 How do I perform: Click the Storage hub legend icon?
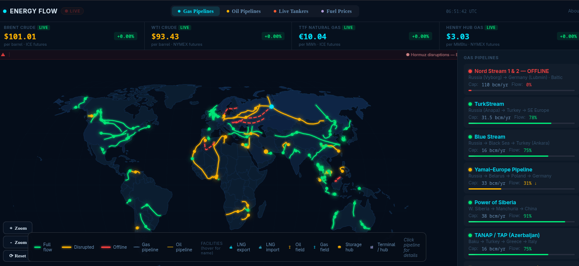point(339,247)
